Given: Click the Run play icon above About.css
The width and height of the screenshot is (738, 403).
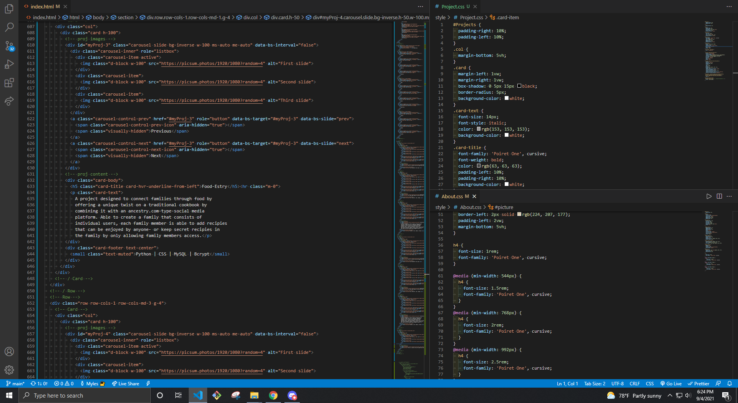Looking at the screenshot, I should point(709,196).
